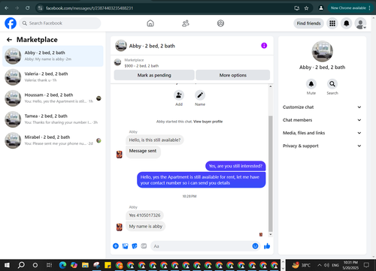Open the Home feed icon

click(x=150, y=23)
